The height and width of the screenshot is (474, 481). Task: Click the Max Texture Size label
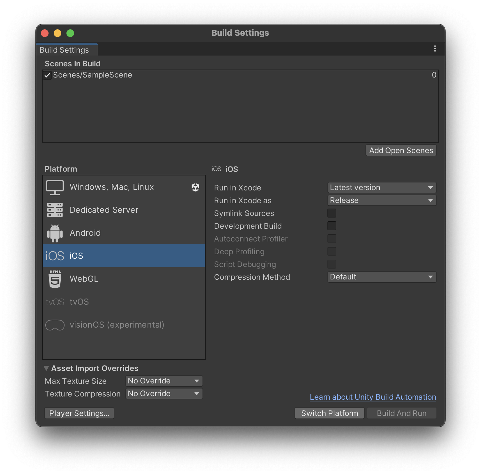click(x=76, y=381)
